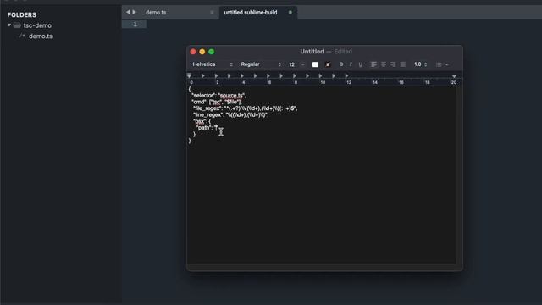Click the unsaved dot on untitled.sublime-build tab
This screenshot has width=542, height=305.
pos(290,13)
